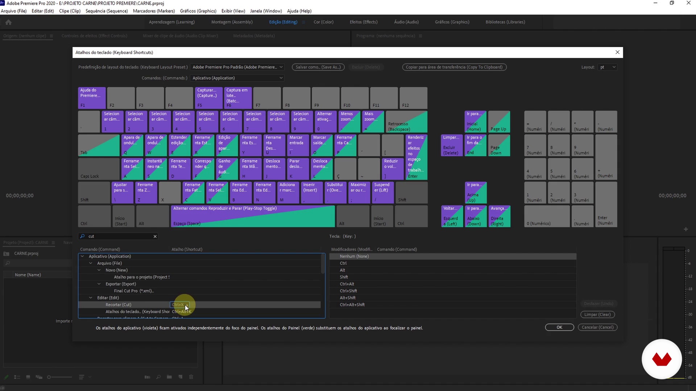
Task: Click the icon view button in Project panel
Action: [28, 377]
